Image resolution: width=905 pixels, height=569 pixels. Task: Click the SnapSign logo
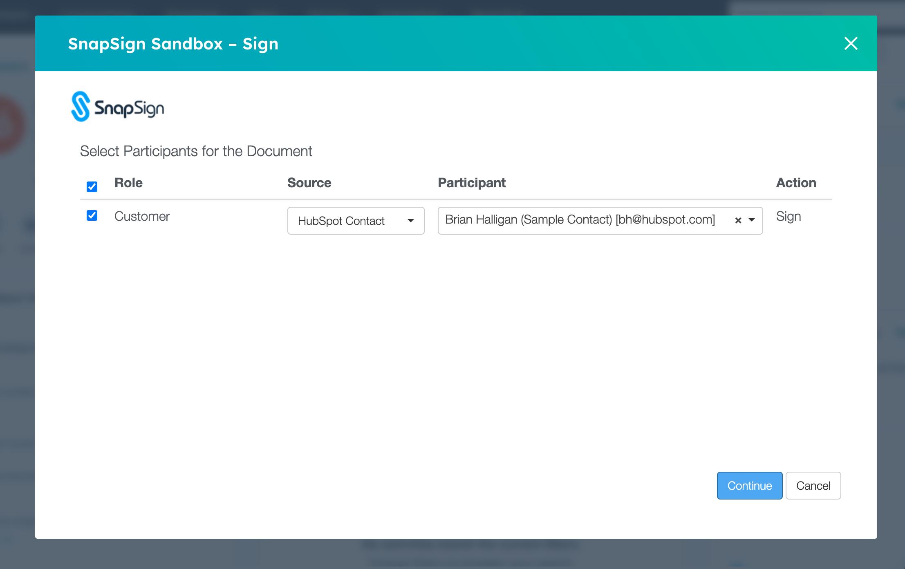[118, 106]
